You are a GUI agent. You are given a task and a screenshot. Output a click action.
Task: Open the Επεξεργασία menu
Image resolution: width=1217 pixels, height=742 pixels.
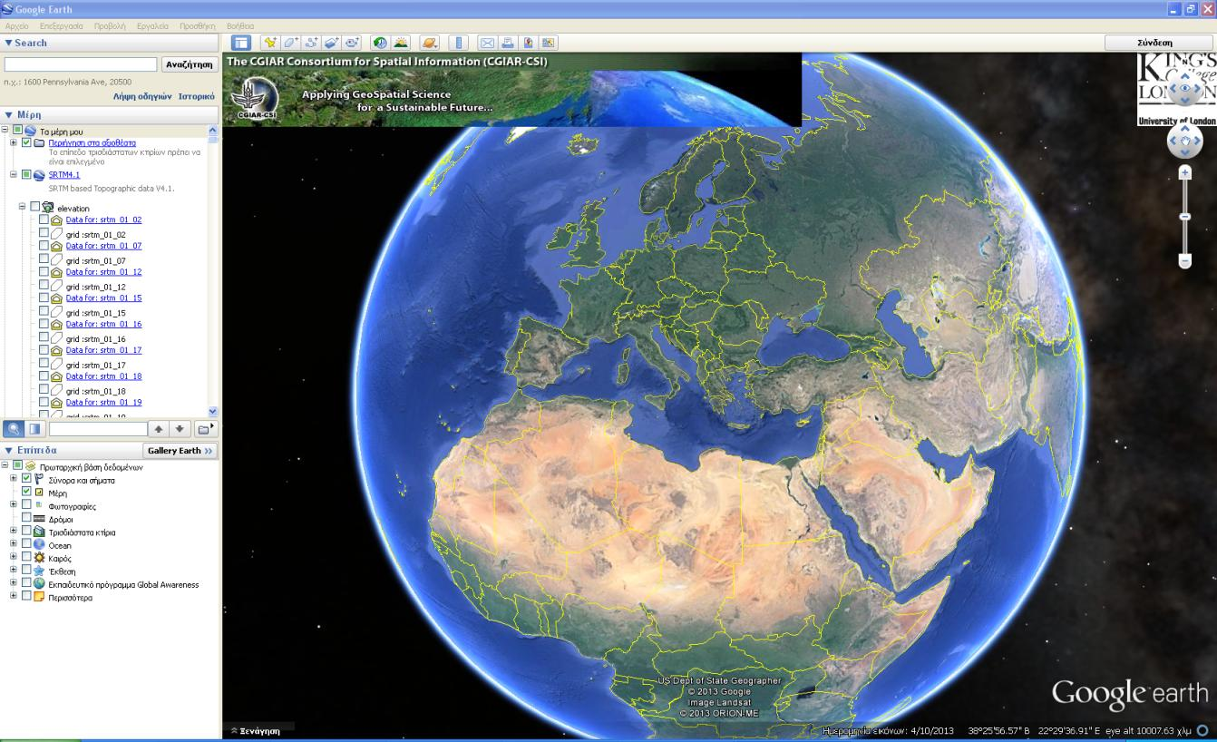(61, 26)
